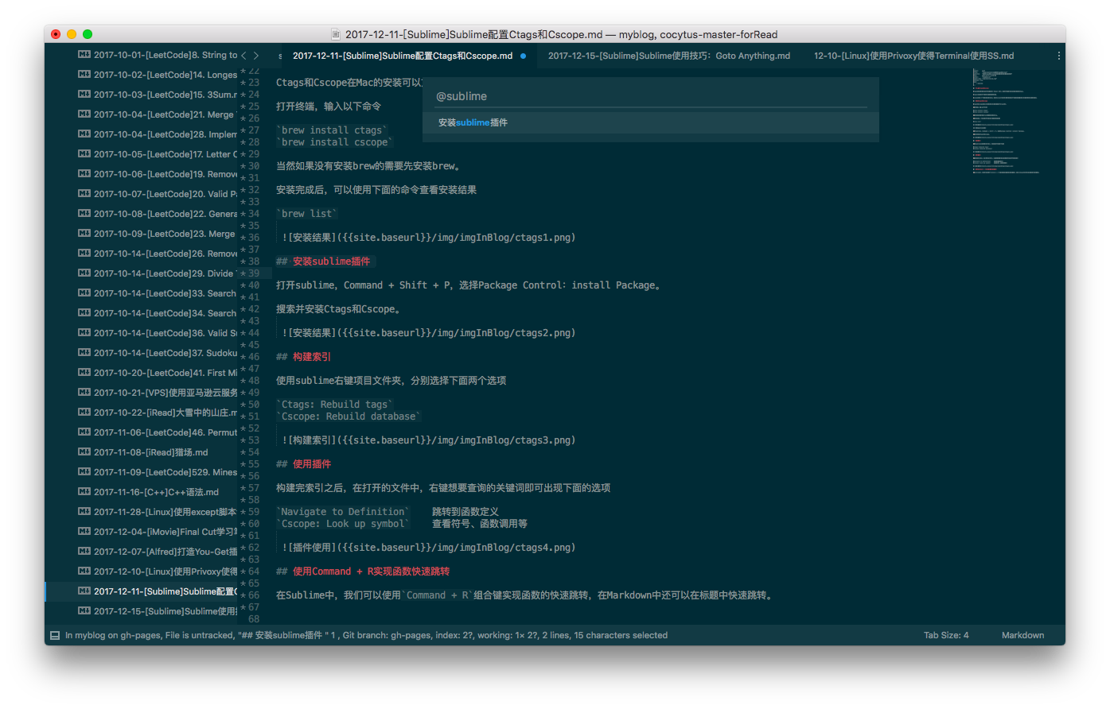Click the unsaved dot on Ctags和Cscope.md tab

pos(523,56)
